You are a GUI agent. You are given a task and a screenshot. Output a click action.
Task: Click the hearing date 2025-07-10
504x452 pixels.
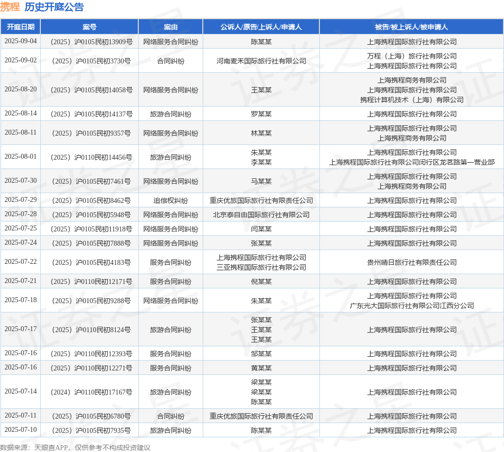pos(21,429)
